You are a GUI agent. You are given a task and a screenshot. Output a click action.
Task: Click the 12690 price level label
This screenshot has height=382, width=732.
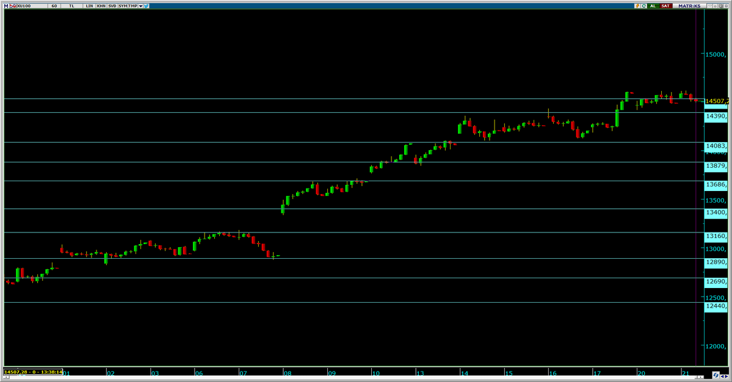[716, 282]
